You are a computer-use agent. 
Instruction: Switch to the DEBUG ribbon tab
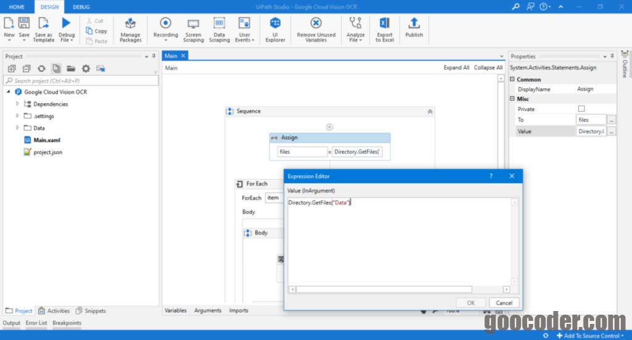click(81, 7)
